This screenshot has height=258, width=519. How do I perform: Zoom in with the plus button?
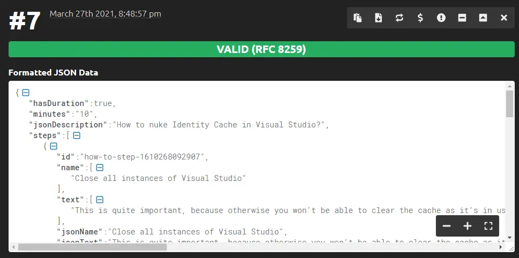point(468,226)
